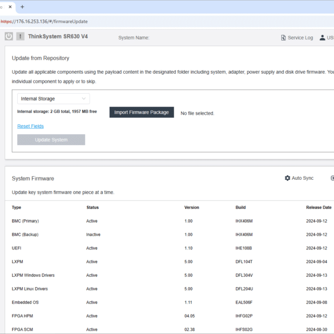Viewport: 334px width, 334px height.
Task: Select the BMC (Primary) row
Action: tap(170, 221)
